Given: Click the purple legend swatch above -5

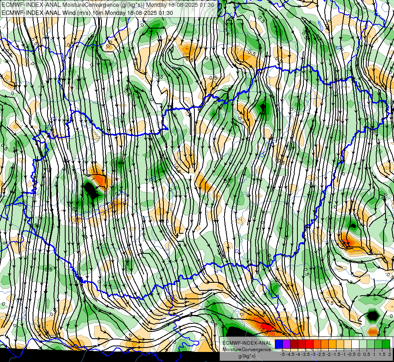Looking at the screenshot, I should [x=287, y=344].
